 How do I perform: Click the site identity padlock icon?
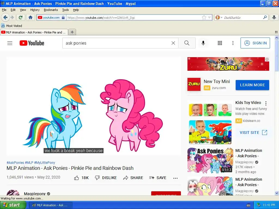pyautogui.click(x=63, y=17)
